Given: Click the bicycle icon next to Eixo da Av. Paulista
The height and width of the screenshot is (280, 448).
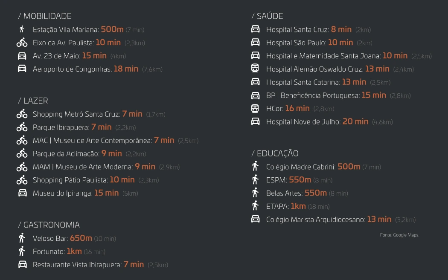Looking at the screenshot, I should (x=22, y=43).
